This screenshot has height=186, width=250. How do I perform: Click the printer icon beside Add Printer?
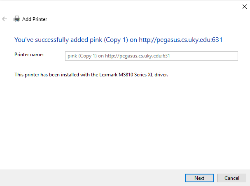(17, 19)
